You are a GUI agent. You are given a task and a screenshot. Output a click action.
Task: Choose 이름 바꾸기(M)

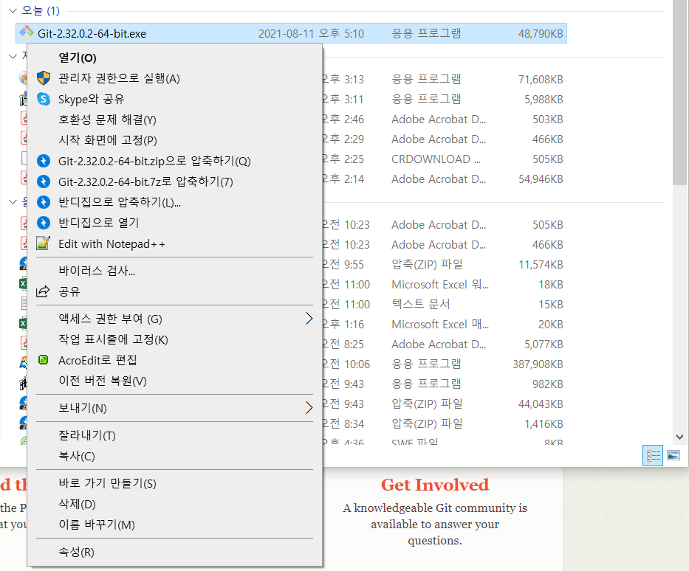[174, 525]
